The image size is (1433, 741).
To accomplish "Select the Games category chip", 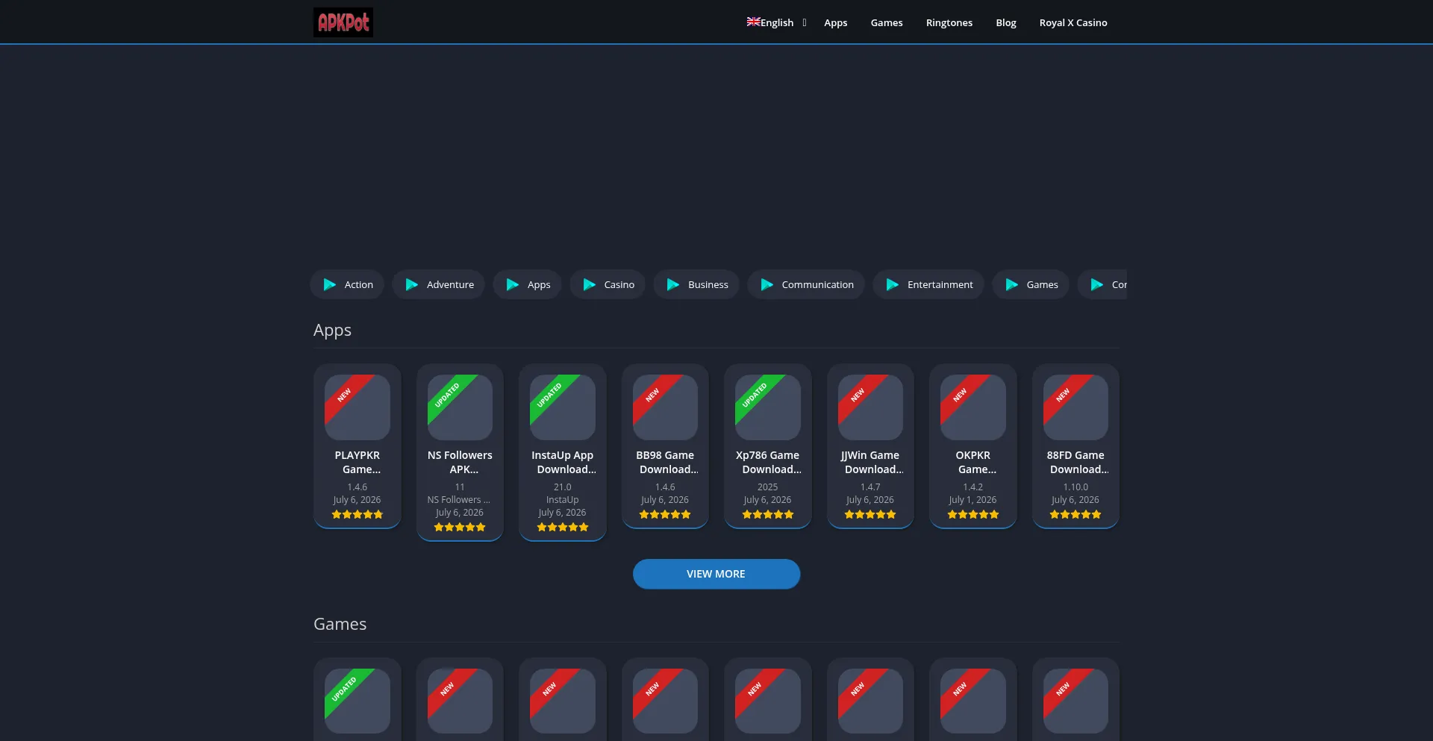I will point(1031,284).
